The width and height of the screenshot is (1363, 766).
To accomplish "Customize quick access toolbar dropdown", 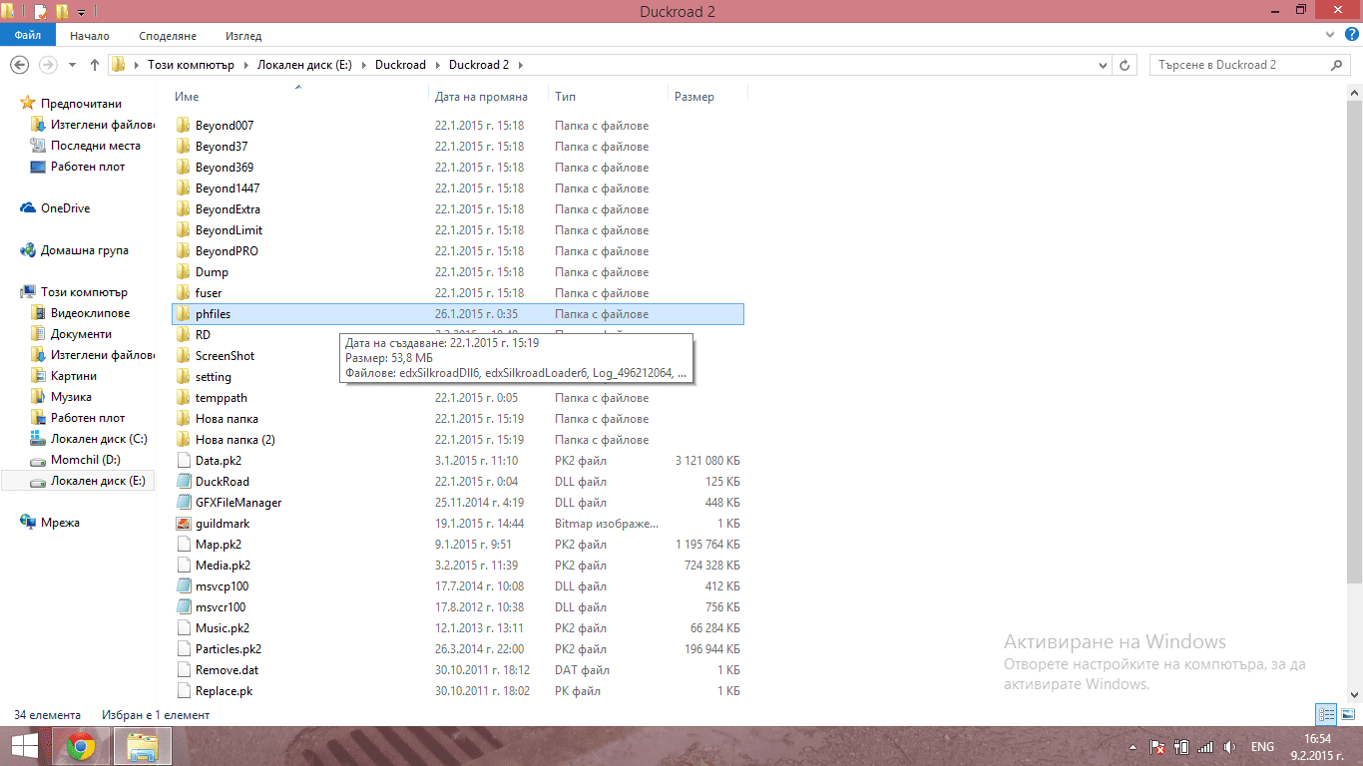I will pos(81,12).
